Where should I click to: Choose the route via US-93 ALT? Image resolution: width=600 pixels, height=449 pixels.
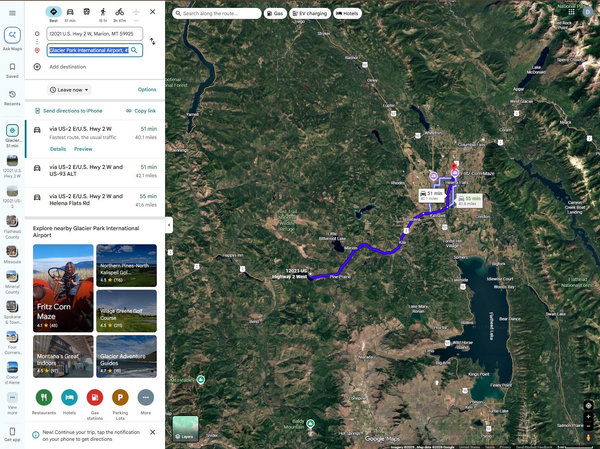coord(95,173)
